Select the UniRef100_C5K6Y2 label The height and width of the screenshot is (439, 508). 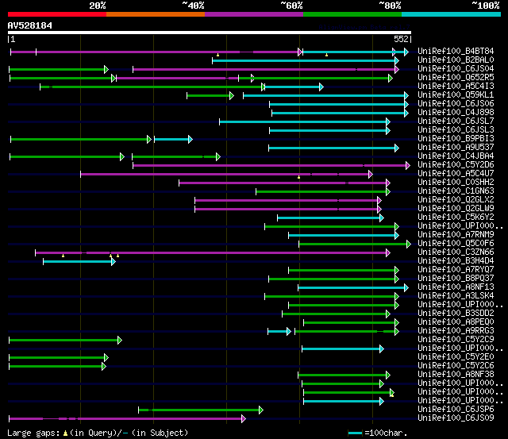coord(456,218)
